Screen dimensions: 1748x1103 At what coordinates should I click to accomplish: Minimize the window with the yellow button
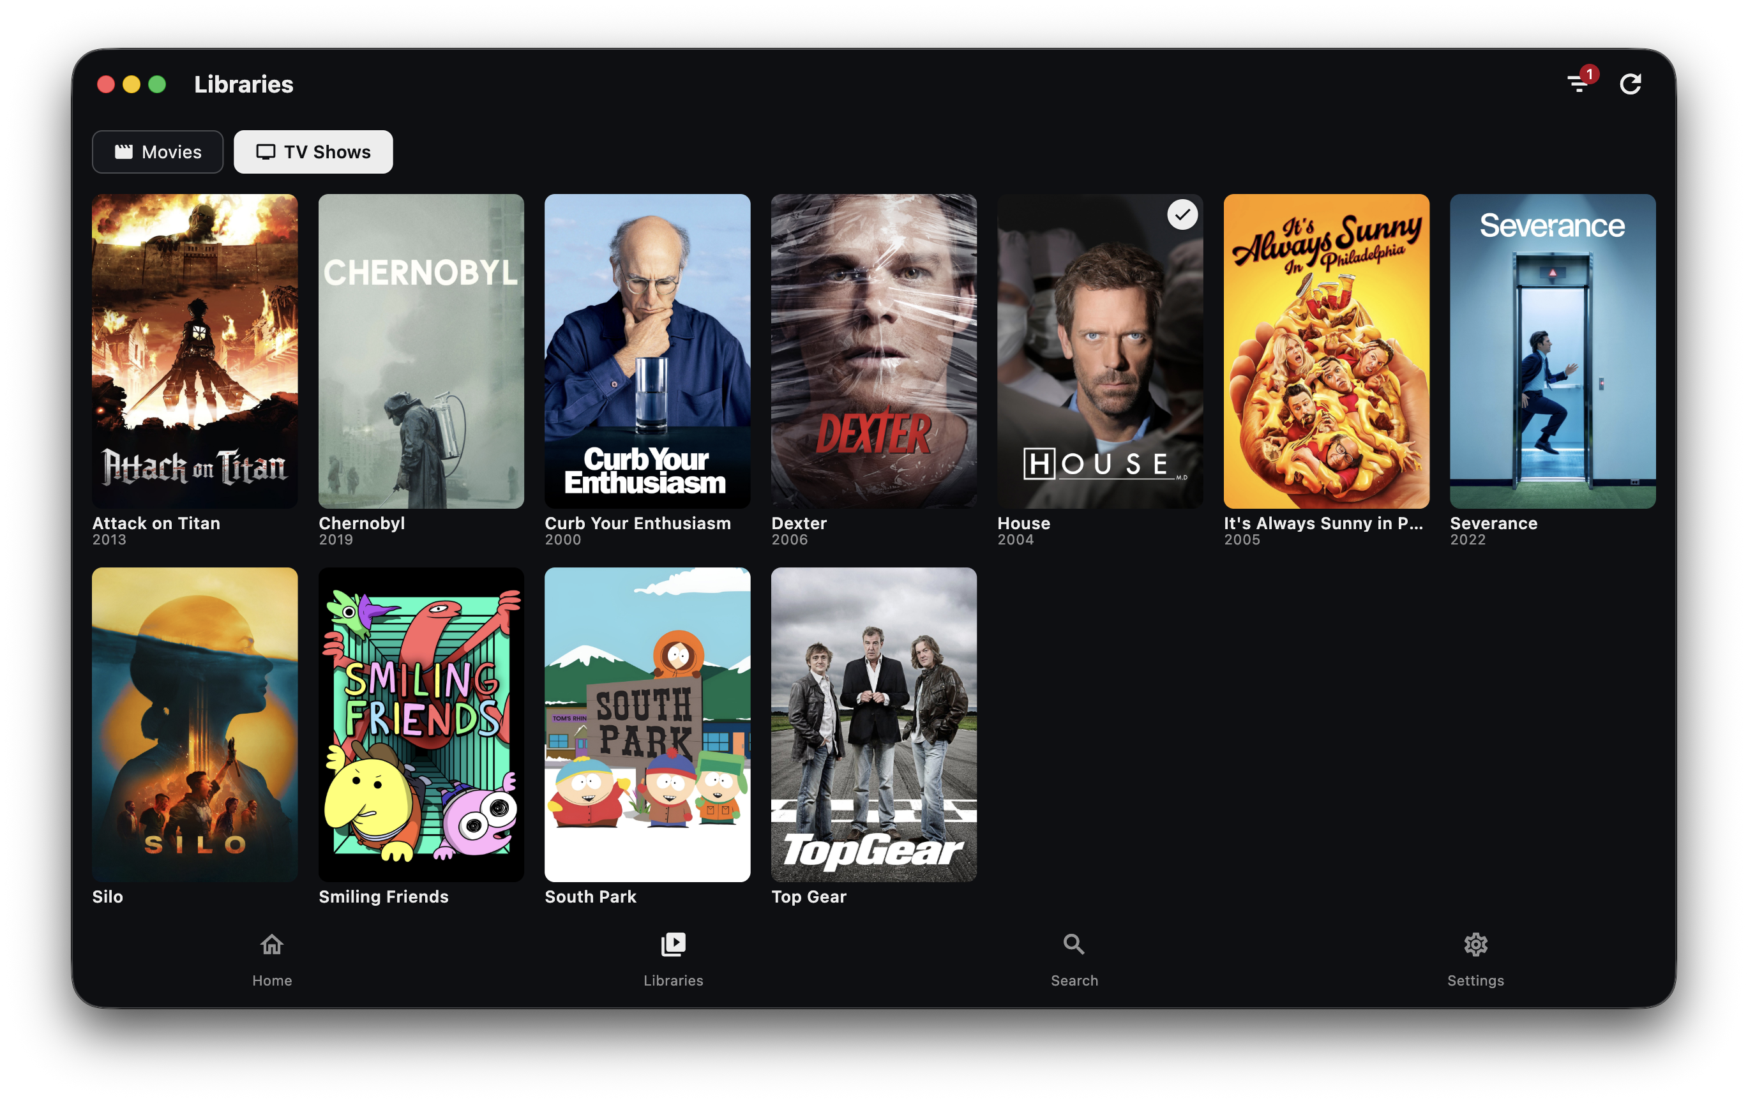click(x=132, y=84)
